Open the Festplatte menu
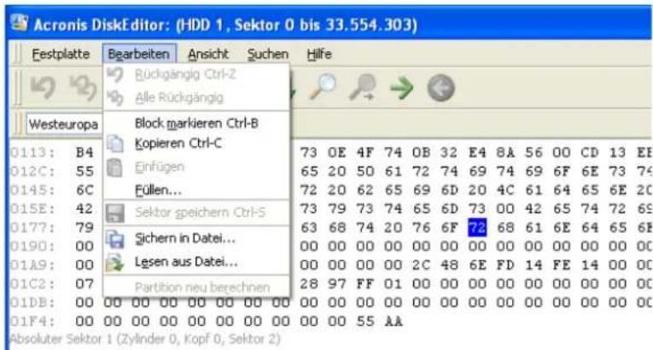 61,54
